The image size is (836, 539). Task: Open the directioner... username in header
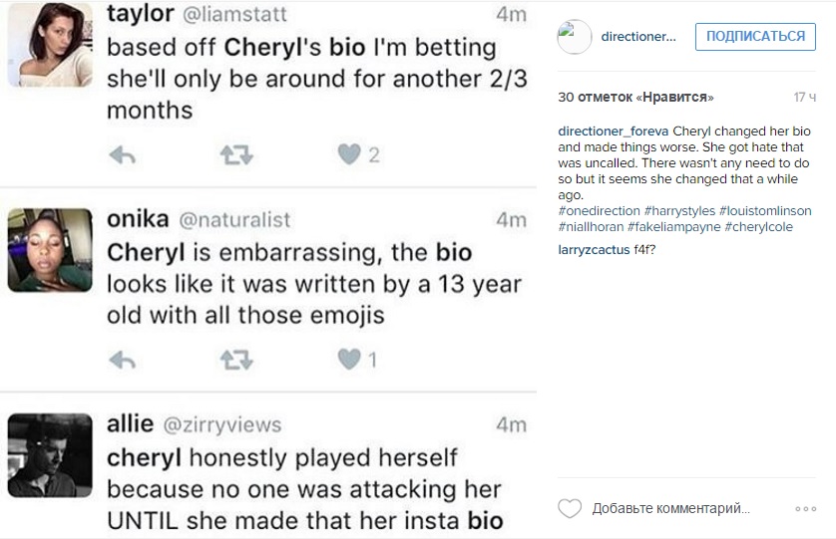point(638,37)
